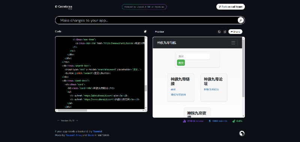Click the code panel's scroll-up arrow
Image resolution: width=300 pixels, height=142 pixels.
click(146, 37)
